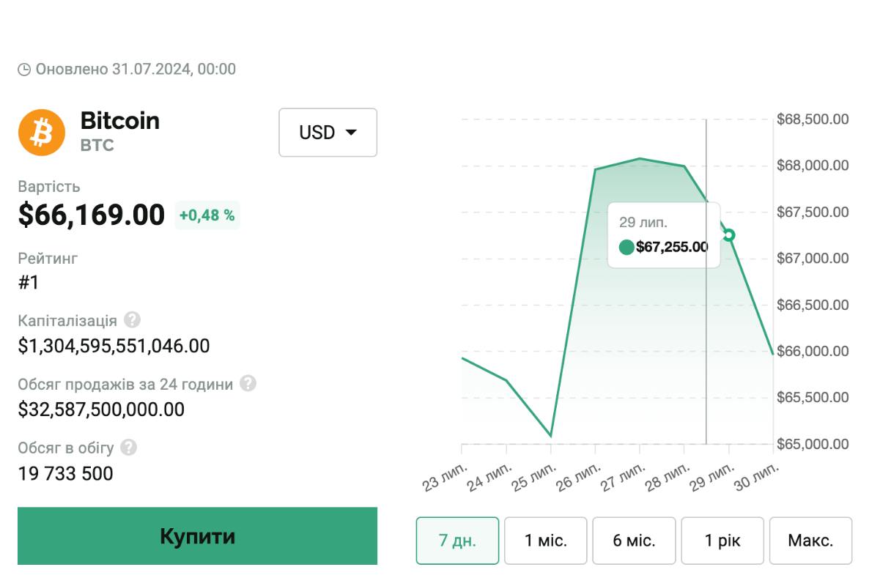Open help icon next to Капіталізація
This screenshot has width=869, height=578.
click(x=132, y=320)
